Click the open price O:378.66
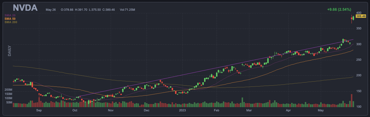This screenshot has height=117, width=370. coord(67,10)
